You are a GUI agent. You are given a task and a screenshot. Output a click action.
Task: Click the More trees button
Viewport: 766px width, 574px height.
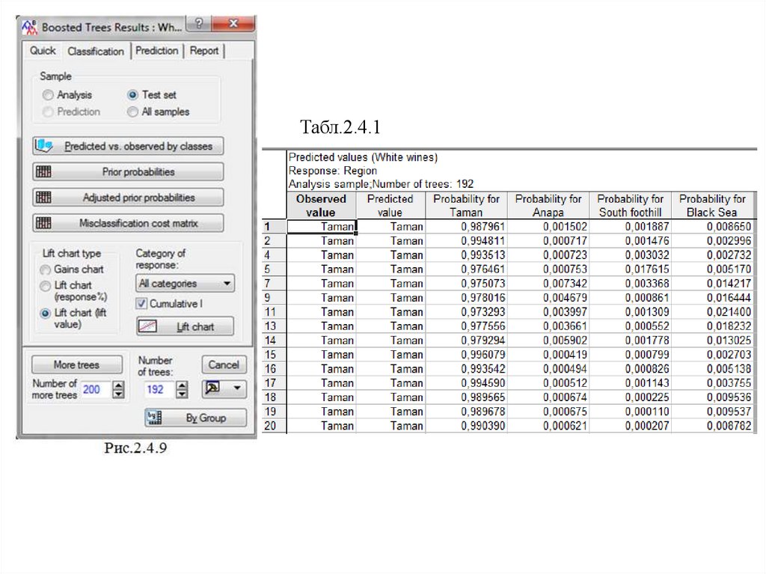77,364
